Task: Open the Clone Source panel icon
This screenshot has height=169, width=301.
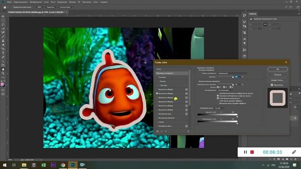Action: pyautogui.click(x=245, y=32)
